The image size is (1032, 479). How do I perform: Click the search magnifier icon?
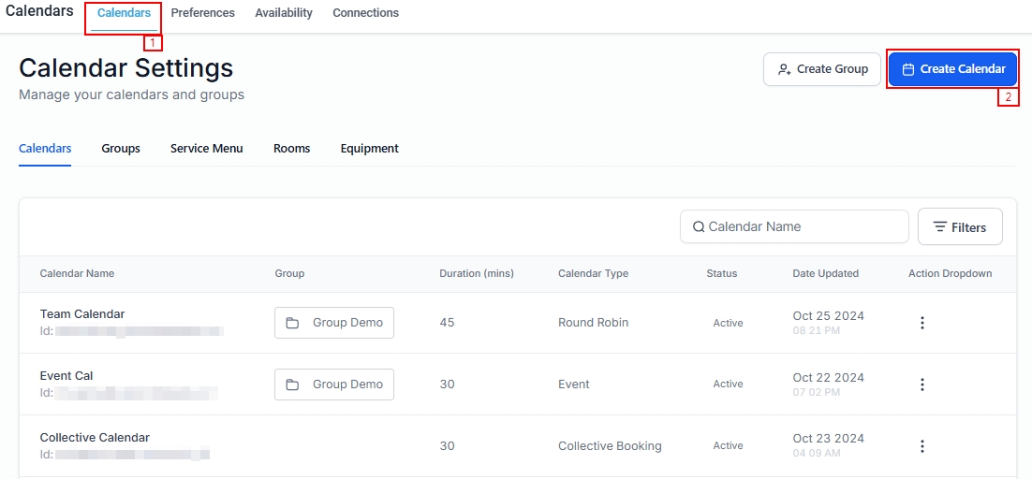pyautogui.click(x=699, y=226)
